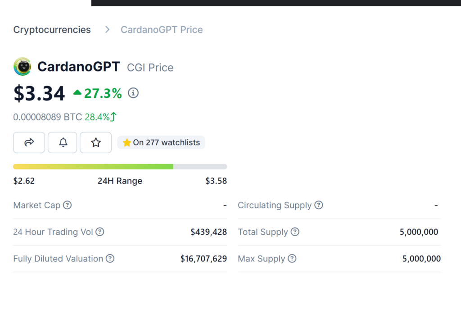461x316 pixels.
Task: Open 24 Hour Trading Vol help icon
Action: pyautogui.click(x=100, y=232)
